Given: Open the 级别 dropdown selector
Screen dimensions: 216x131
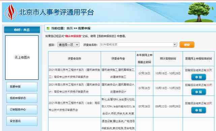Looking at the screenshot, I should pos(68,45).
